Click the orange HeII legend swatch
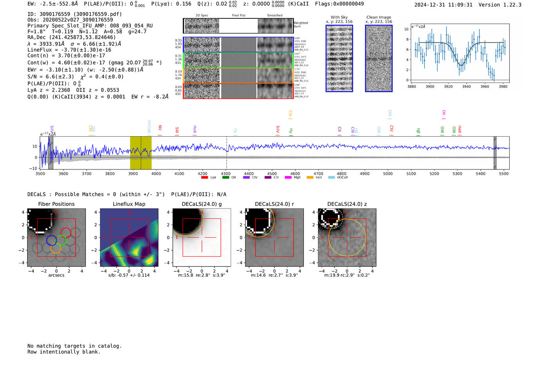 (310, 177)
